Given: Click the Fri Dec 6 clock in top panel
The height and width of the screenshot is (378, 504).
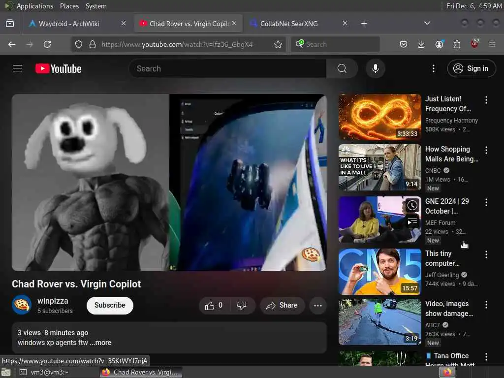Looking at the screenshot, I should click(474, 6).
